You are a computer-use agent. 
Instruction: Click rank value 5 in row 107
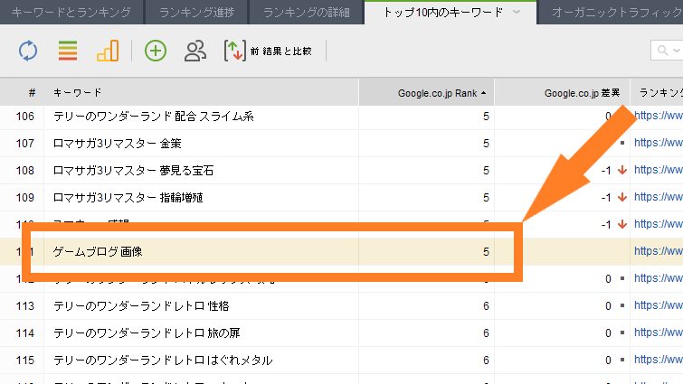pos(486,144)
